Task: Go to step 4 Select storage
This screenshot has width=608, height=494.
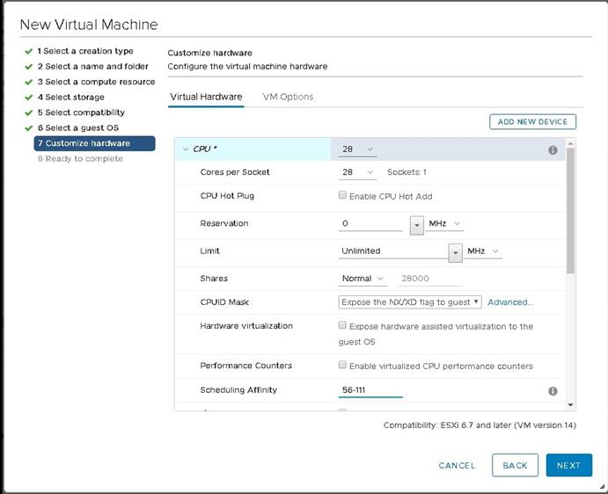Action: coord(71,98)
